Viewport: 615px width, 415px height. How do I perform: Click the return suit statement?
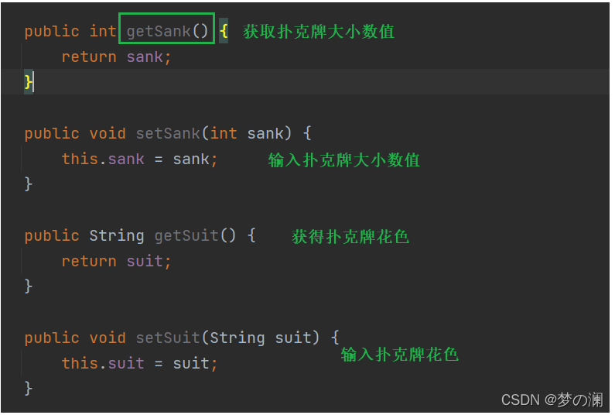[x=116, y=261]
